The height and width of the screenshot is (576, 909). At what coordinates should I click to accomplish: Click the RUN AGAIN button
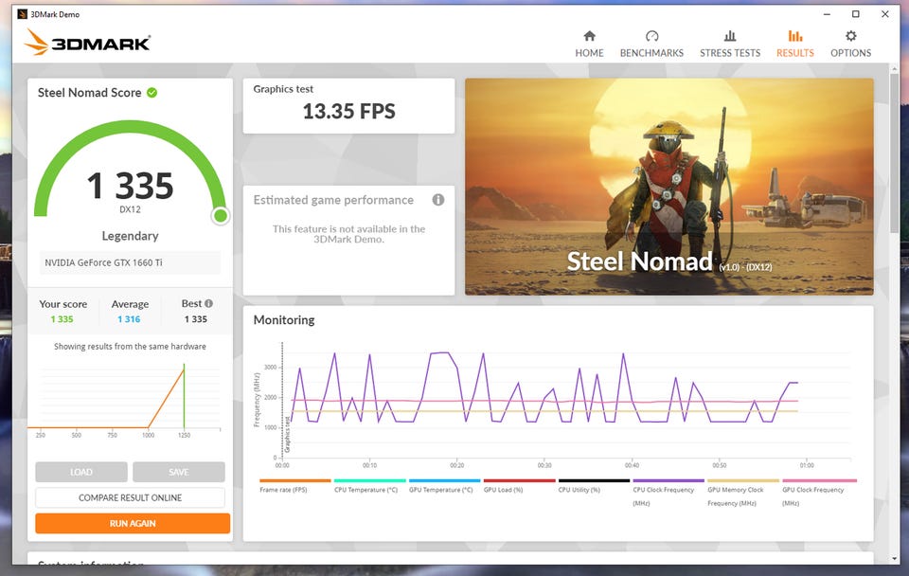point(133,523)
